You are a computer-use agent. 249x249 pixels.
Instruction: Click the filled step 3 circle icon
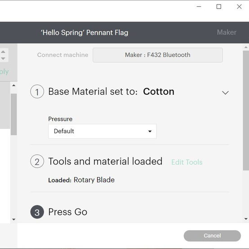click(x=37, y=212)
